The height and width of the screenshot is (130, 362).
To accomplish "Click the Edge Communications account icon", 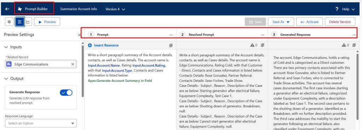I will (9, 64).
